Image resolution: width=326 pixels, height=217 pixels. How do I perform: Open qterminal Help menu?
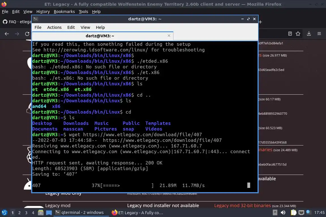100,27
